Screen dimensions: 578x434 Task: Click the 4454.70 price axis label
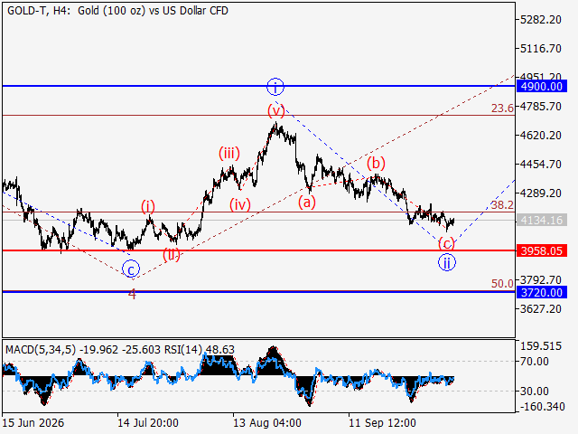coord(541,165)
